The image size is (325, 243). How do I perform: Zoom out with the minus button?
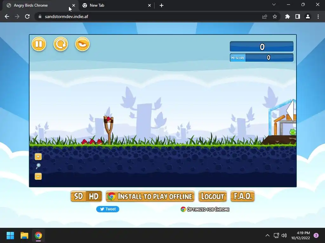click(x=38, y=177)
